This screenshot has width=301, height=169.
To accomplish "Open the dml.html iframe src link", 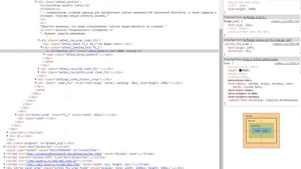I will click(x=53, y=164).
